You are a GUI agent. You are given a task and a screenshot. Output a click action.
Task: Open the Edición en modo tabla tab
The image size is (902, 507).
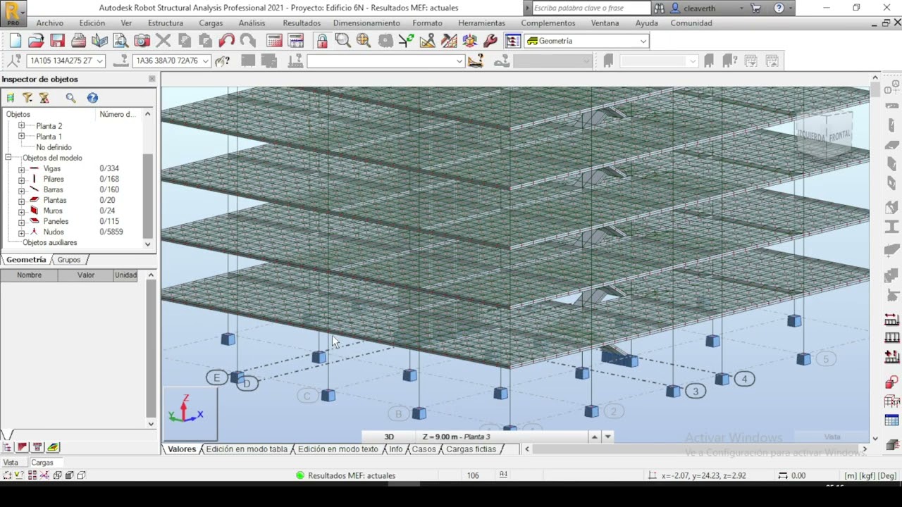click(x=247, y=449)
